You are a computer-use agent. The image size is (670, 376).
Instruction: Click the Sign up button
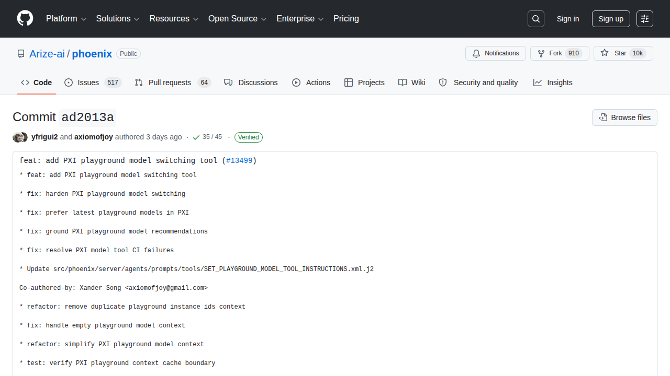tap(611, 19)
